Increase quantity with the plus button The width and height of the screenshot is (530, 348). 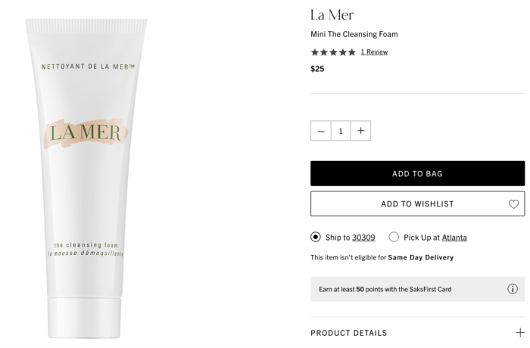(x=360, y=131)
